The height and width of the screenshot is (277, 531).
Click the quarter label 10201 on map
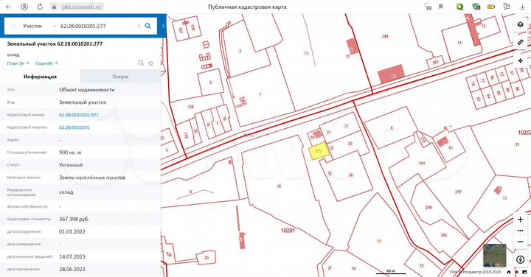click(288, 231)
